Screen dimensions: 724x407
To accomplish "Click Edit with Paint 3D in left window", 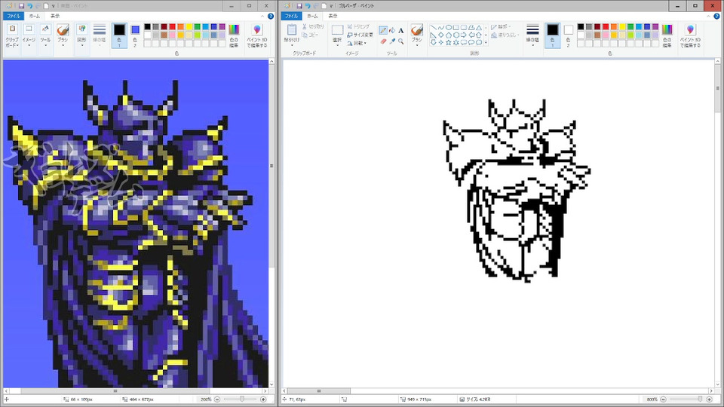I will pyautogui.click(x=256, y=35).
